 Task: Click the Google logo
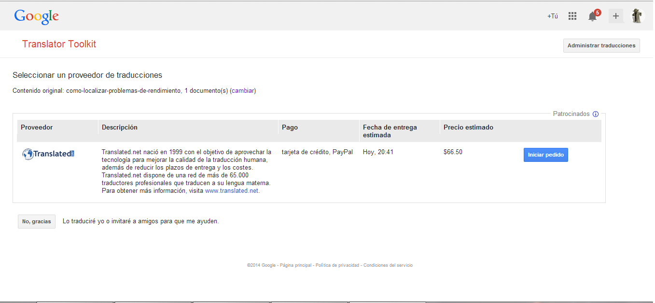(37, 16)
